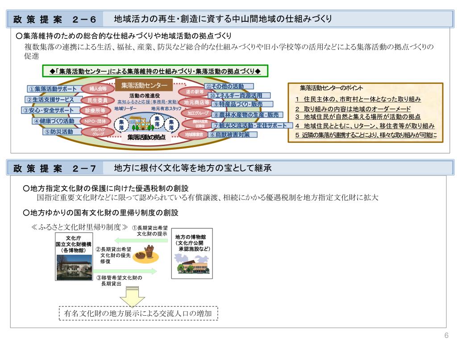457x342 pixels.
Task: Click the 集落活動の拠点 caption
Action: (x=146, y=137)
